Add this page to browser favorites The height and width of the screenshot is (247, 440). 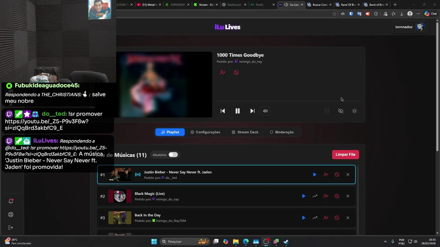334,14
